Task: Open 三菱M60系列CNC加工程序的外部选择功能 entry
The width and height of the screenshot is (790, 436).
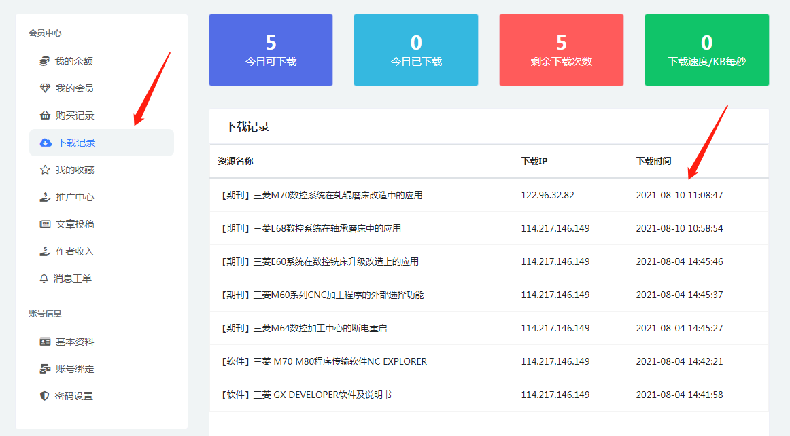Action: [x=321, y=295]
